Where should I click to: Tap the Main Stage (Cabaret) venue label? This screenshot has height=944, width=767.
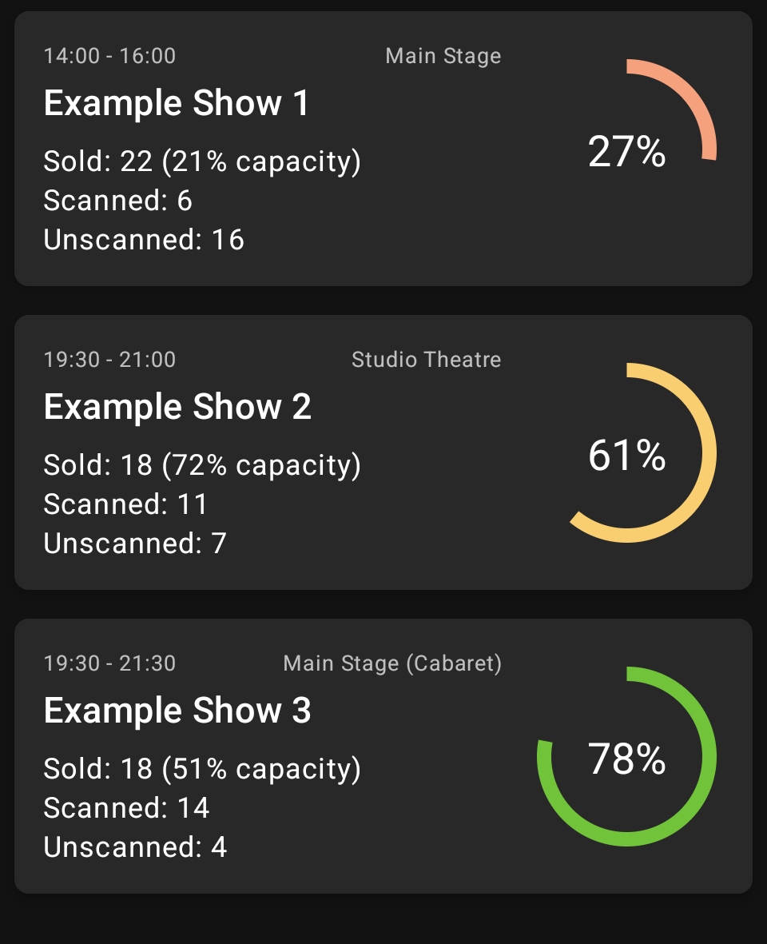[x=392, y=663]
